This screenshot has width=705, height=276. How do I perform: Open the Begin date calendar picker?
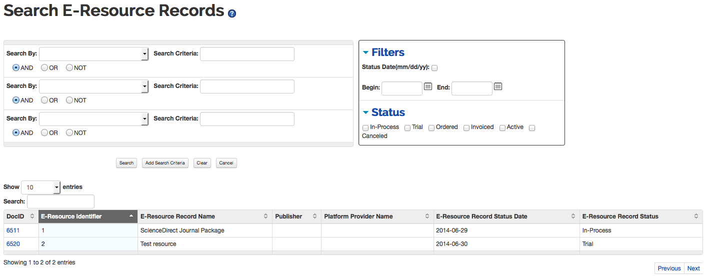[428, 86]
